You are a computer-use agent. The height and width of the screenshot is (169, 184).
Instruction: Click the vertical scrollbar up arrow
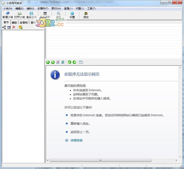[180, 68]
